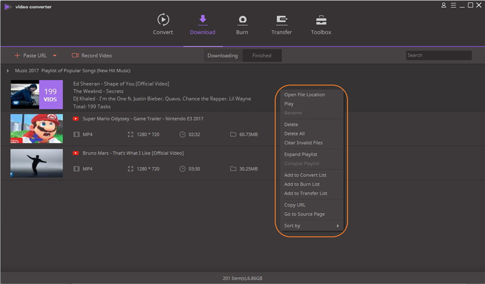Click Ed Sheeran - Shape of You entry

pos(121,84)
